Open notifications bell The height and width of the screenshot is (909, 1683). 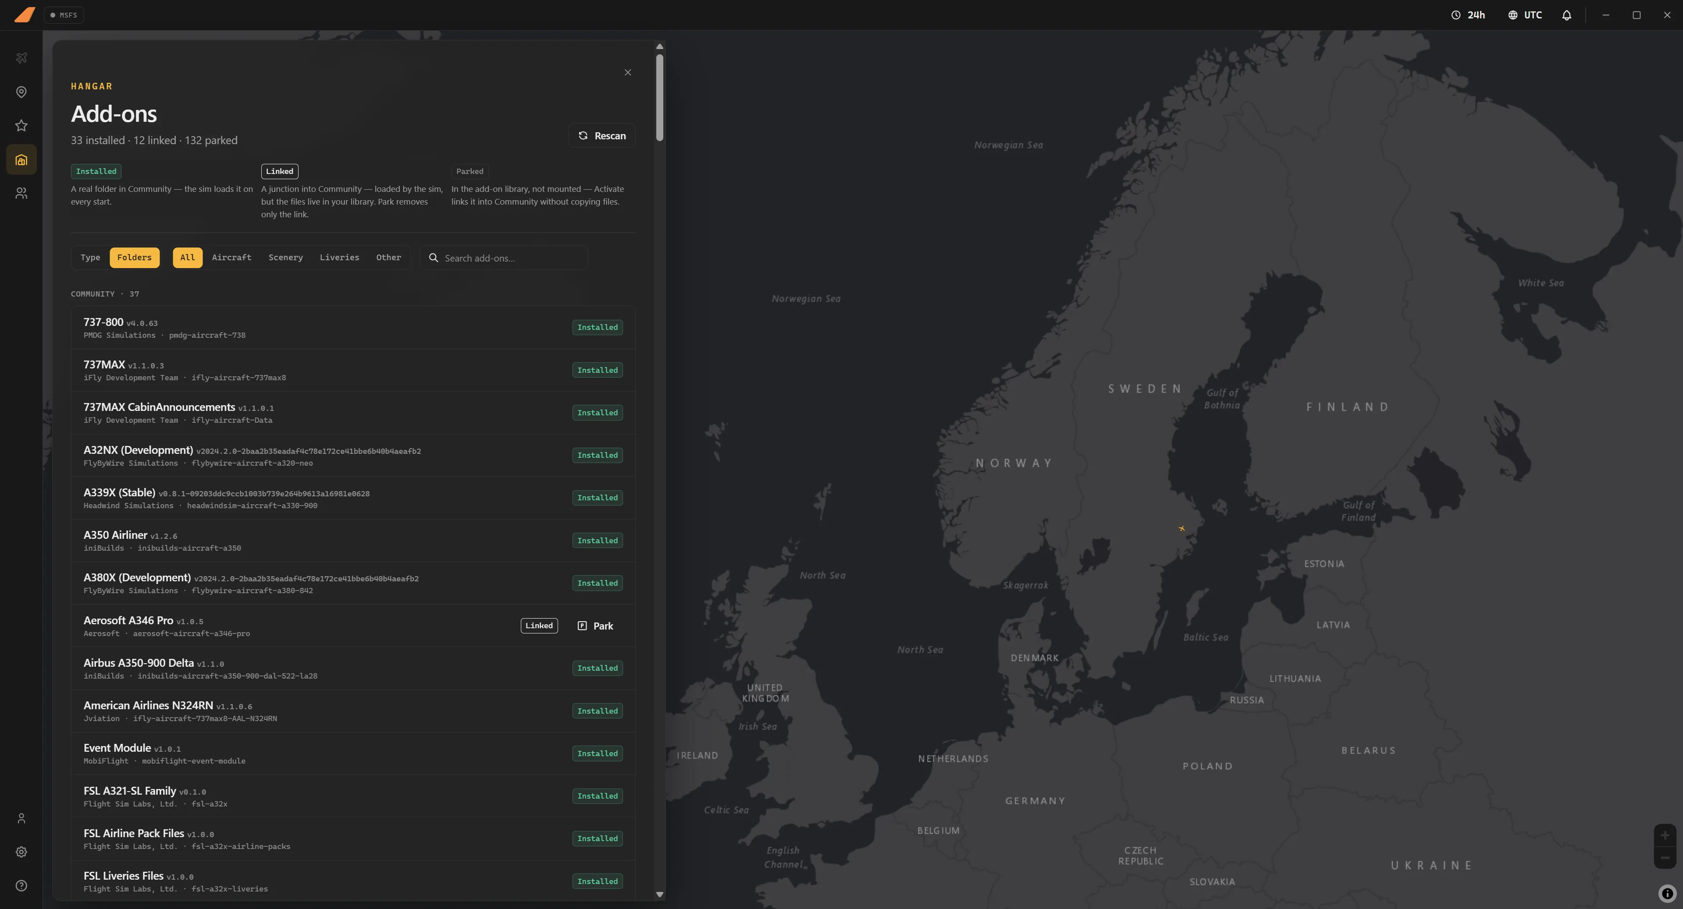[x=1567, y=15]
